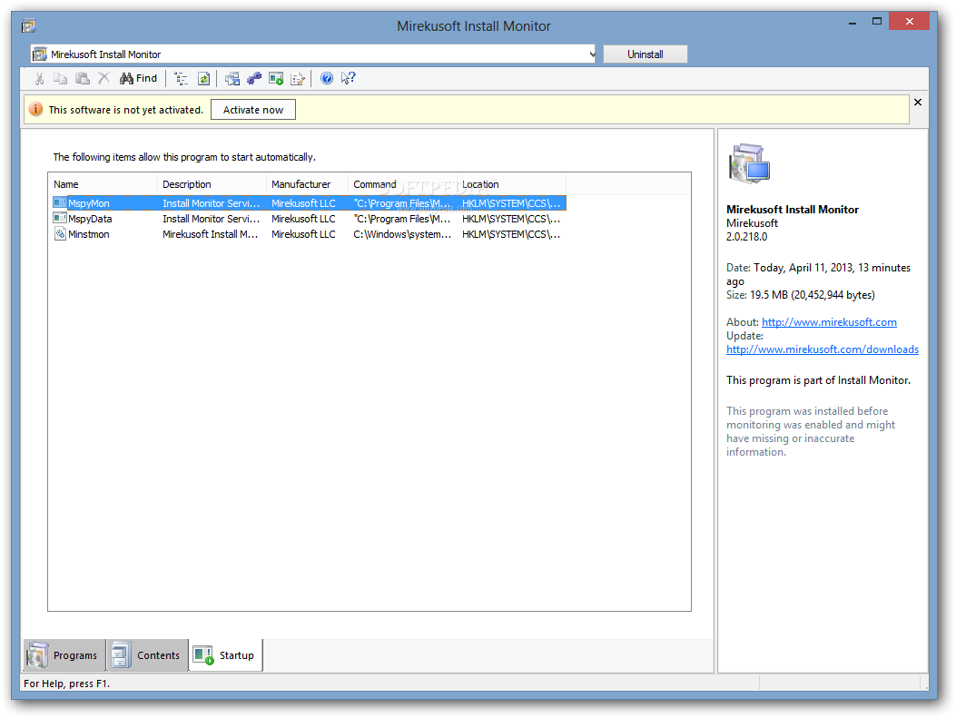Switch to the Contents tab

pyautogui.click(x=147, y=655)
